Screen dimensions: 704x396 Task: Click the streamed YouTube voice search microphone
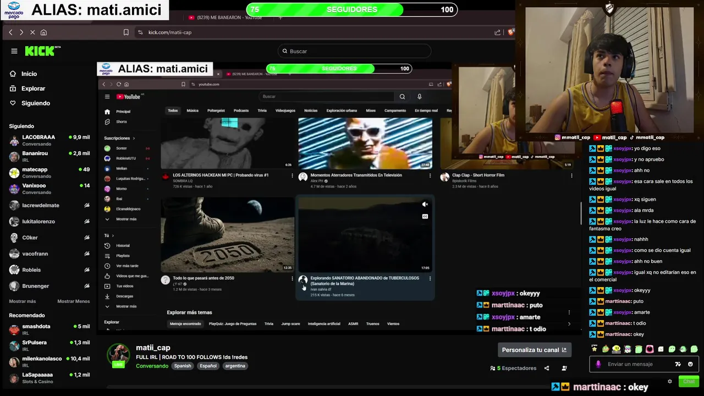(419, 97)
